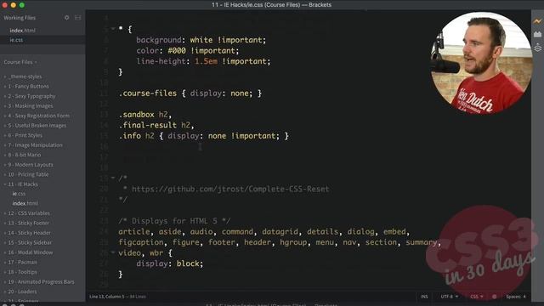Start Live Preview with the lightning icon
Viewport: 544px width, 306px height.
pos(537,21)
